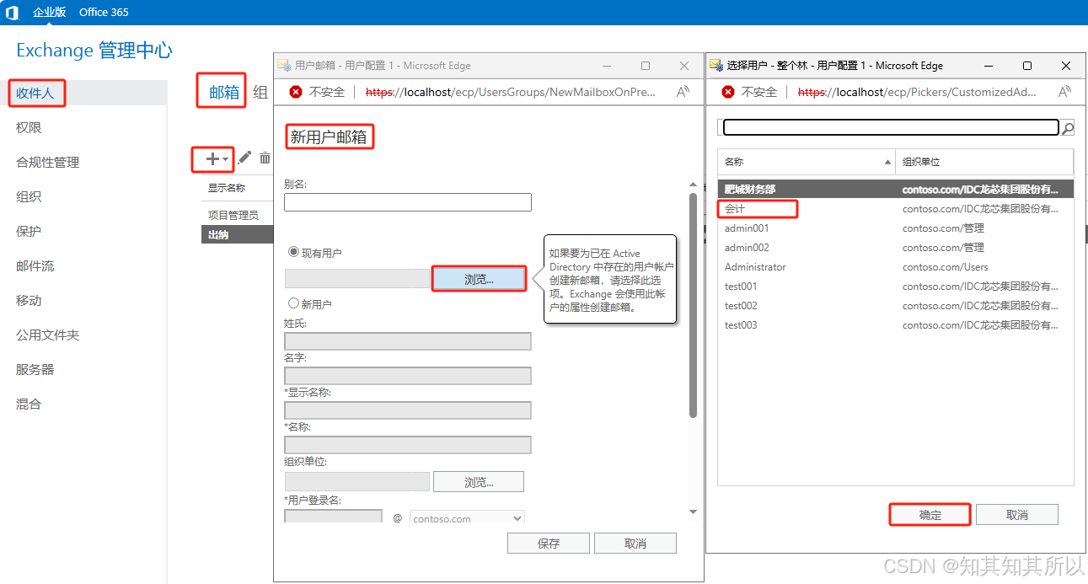Sort by 名称 column header arrow
The height and width of the screenshot is (584, 1088).
[x=888, y=162]
